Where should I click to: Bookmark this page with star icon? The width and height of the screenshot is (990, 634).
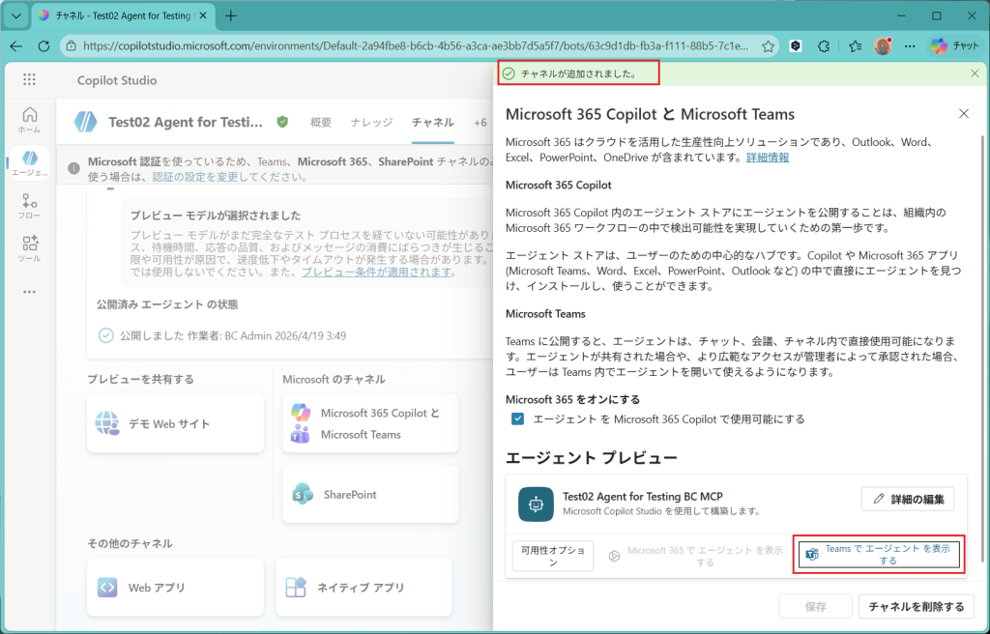768,45
